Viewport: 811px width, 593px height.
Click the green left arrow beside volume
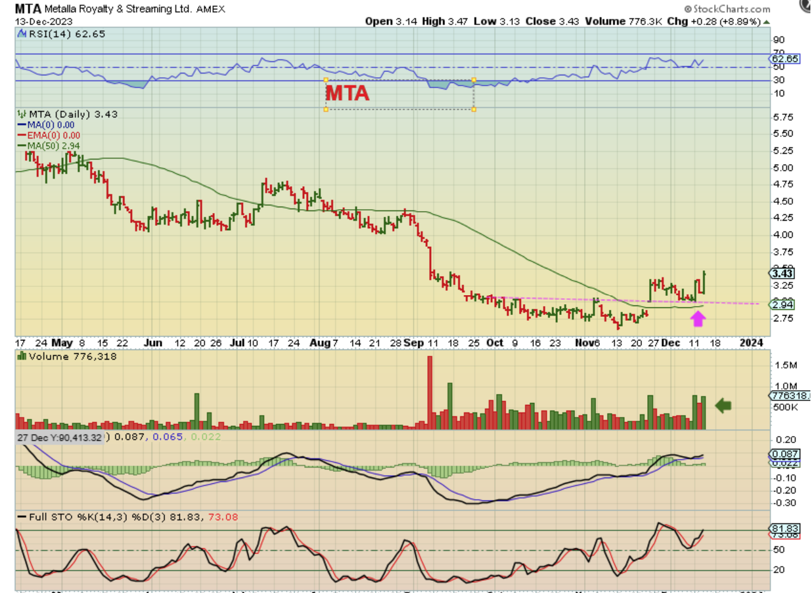pos(723,405)
